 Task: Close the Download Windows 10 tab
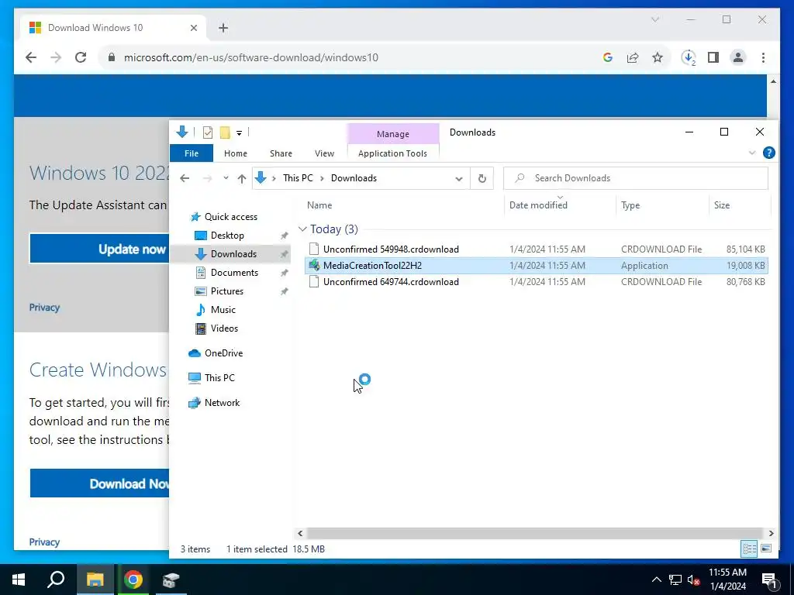coord(193,28)
